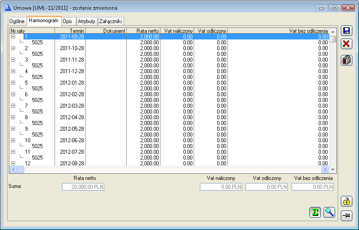This screenshot has width=359, height=230.
Task: Switch to the Atrybuty tab
Action: coord(87,21)
